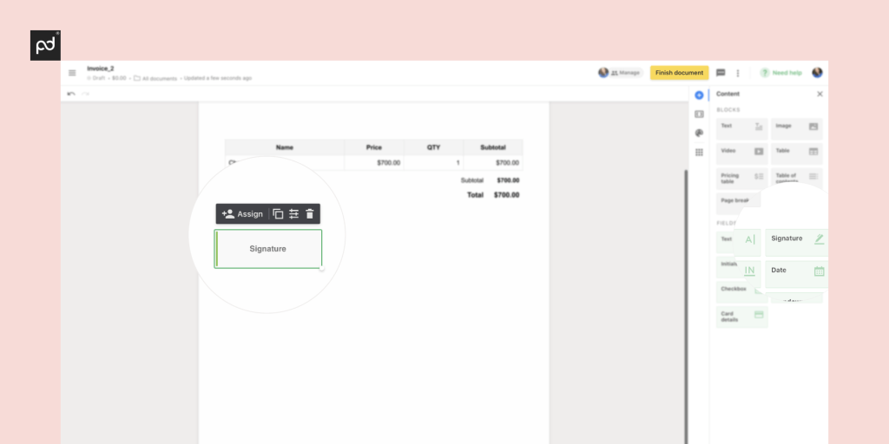Screen dimensions: 889x444
Task: Close the Content panel
Action: (820, 94)
